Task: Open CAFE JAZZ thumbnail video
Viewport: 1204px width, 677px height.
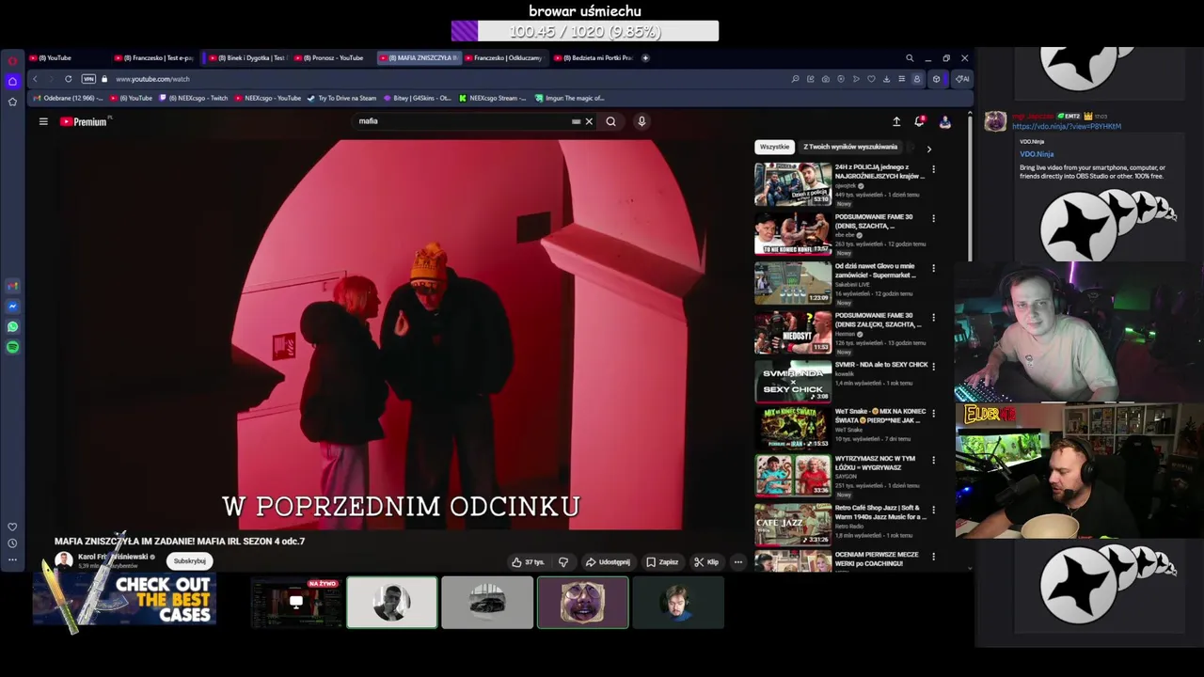Action: coord(793,524)
